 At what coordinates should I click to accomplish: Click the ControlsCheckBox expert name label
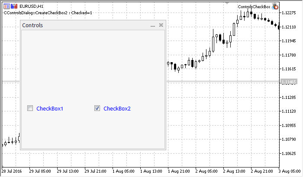254,7
